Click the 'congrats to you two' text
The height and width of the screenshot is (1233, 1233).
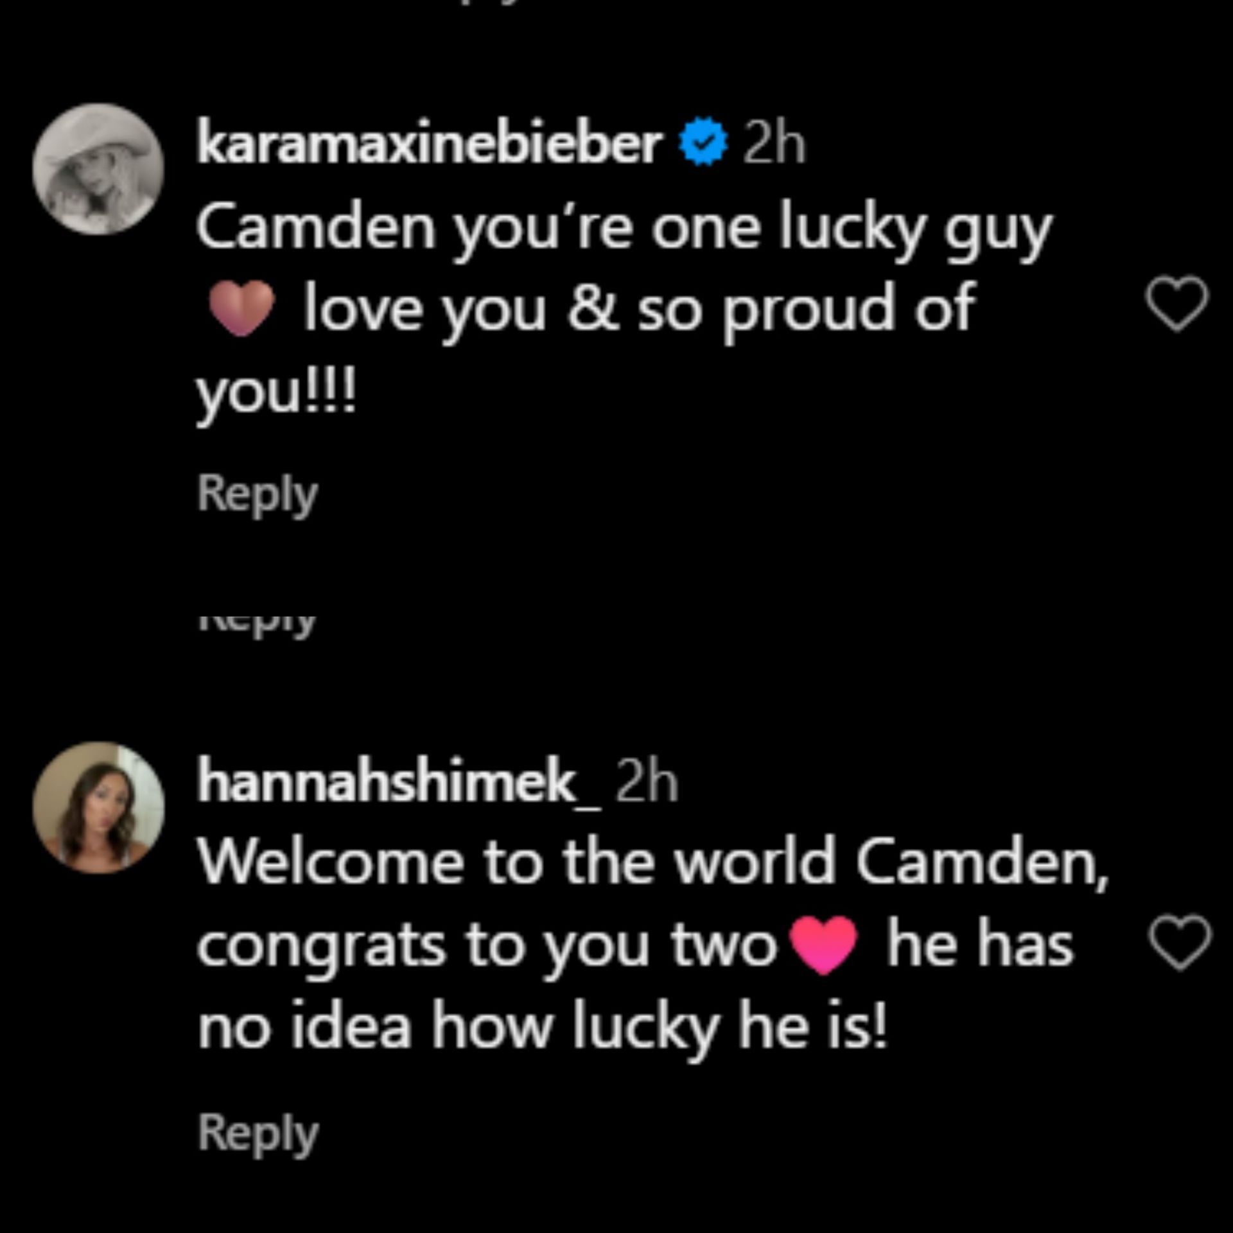(x=487, y=946)
